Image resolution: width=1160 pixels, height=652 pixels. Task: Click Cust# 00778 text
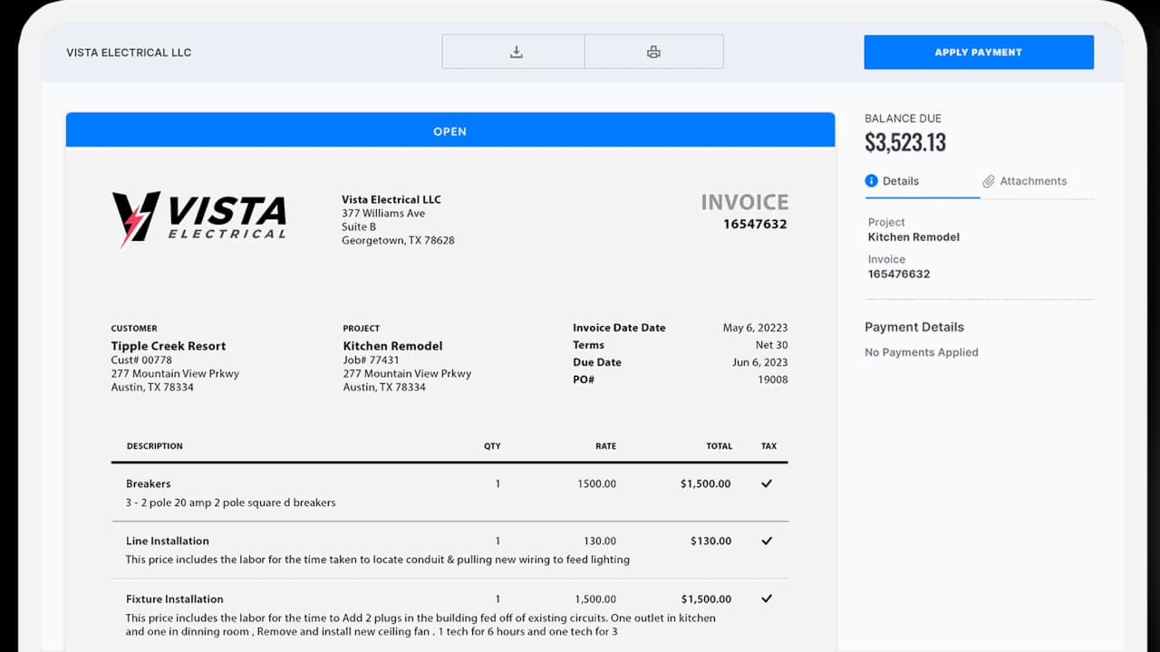[x=141, y=360]
